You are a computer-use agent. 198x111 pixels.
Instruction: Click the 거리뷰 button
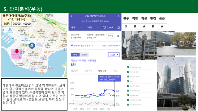110,36
